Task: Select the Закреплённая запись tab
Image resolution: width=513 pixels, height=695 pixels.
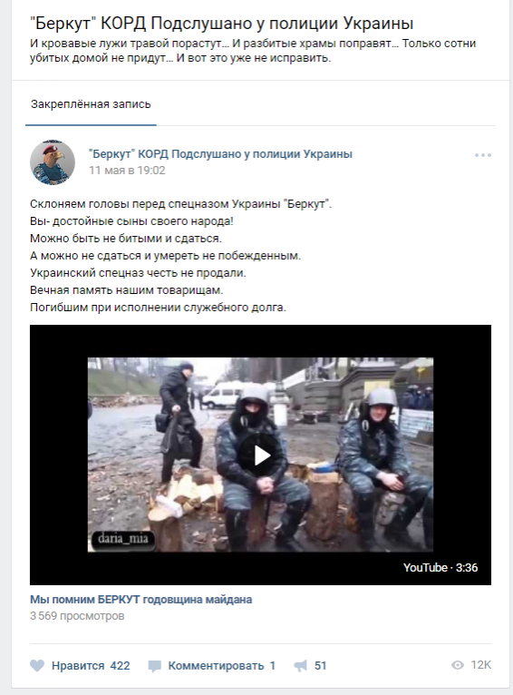Action: [91, 104]
